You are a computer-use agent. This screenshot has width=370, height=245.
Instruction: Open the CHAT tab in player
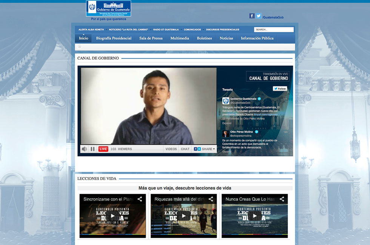pyautogui.click(x=185, y=149)
